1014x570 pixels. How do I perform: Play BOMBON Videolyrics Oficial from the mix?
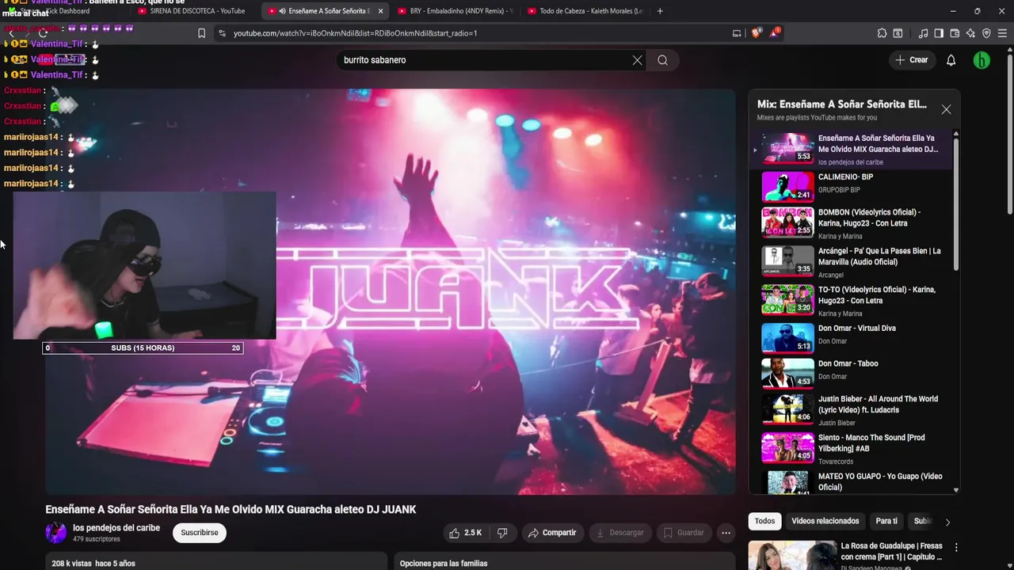coord(852,225)
